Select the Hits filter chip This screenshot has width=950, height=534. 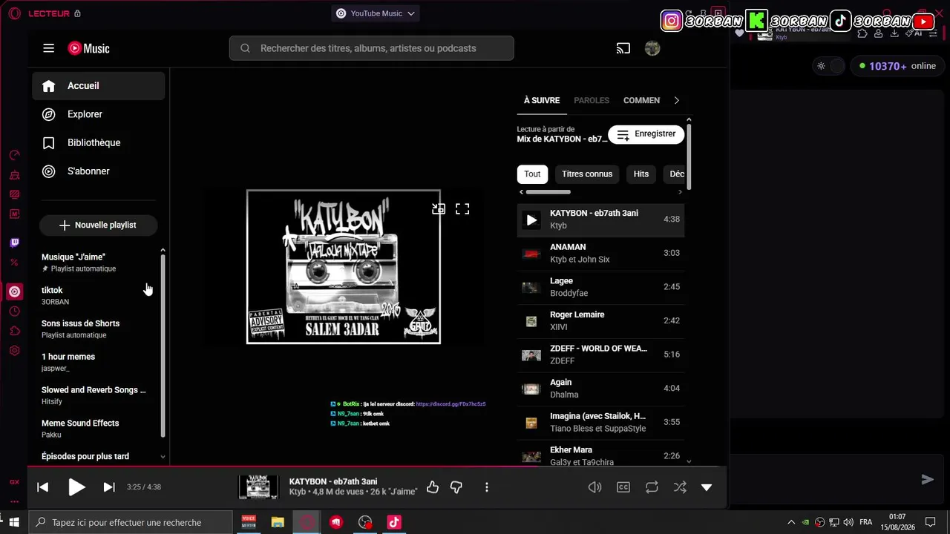click(641, 174)
